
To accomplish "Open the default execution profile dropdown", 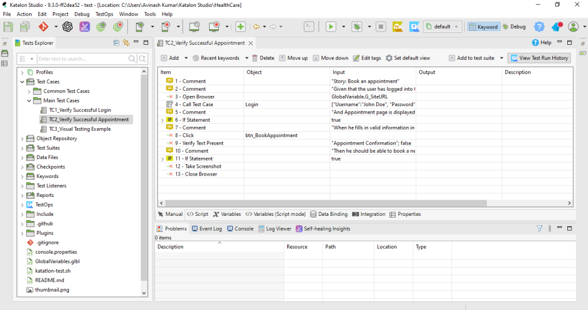I will (443, 26).
